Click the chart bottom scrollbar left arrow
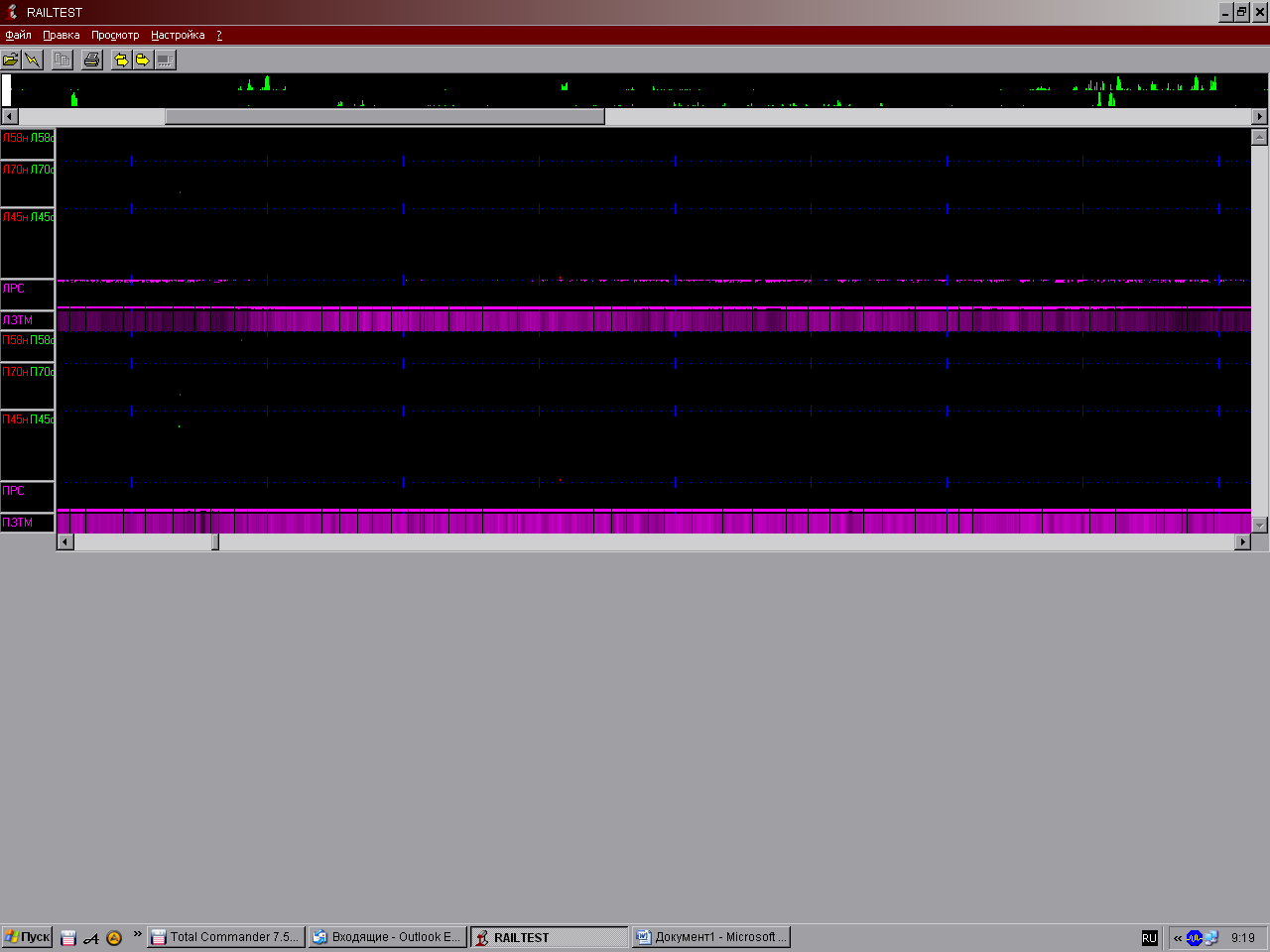The image size is (1270, 952). coord(65,541)
